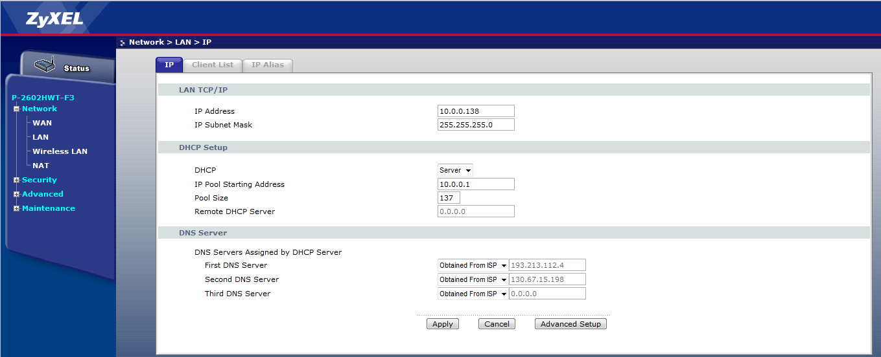
Task: Switch to the IP tab
Action: pyautogui.click(x=169, y=65)
